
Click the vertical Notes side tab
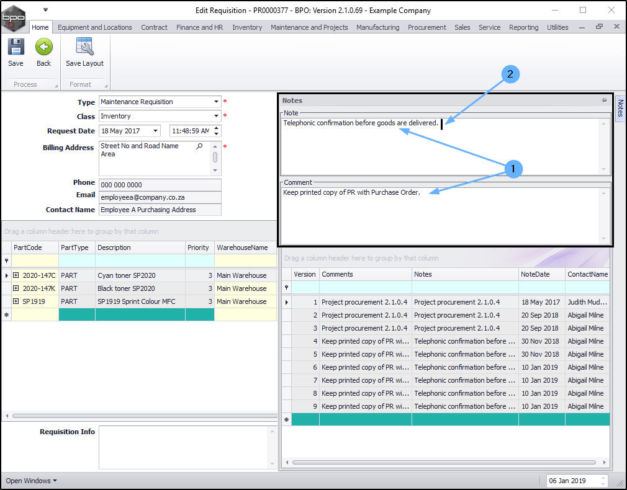pos(620,108)
